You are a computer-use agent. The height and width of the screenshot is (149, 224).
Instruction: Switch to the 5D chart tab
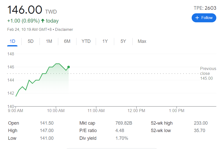click(31, 41)
